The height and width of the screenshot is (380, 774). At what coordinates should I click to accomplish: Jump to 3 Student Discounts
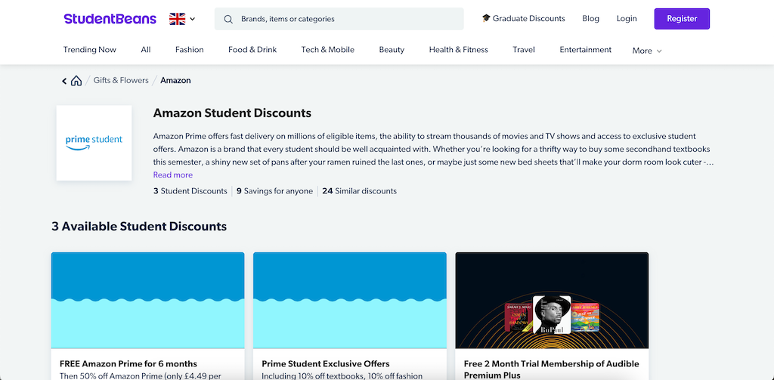[190, 190]
